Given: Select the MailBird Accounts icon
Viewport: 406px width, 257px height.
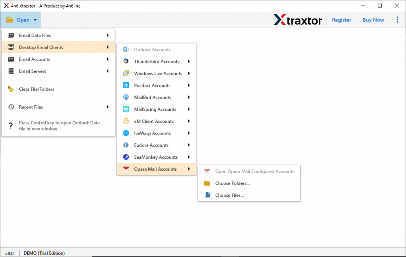Looking at the screenshot, I should 127,97.
